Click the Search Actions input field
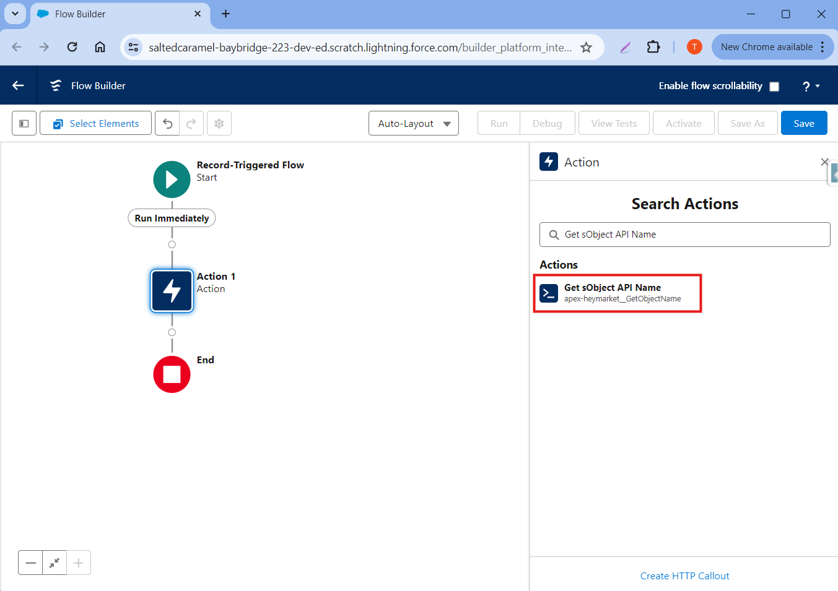The height and width of the screenshot is (591, 838). [684, 235]
